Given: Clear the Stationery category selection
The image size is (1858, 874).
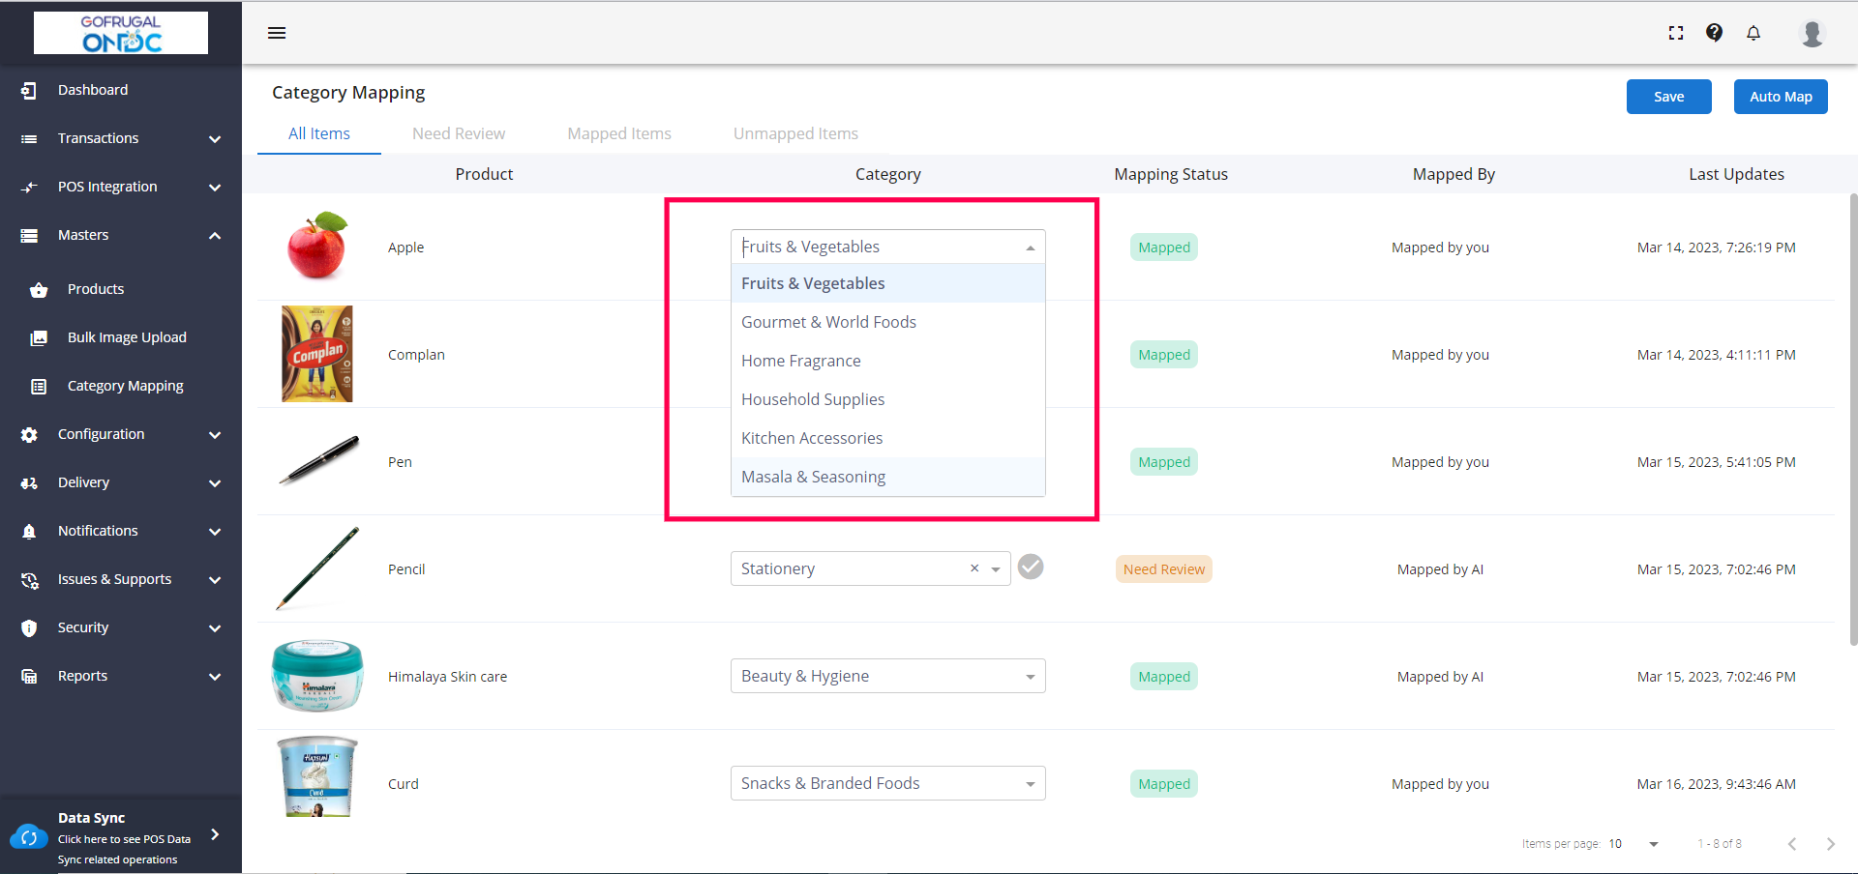Looking at the screenshot, I should coord(974,568).
